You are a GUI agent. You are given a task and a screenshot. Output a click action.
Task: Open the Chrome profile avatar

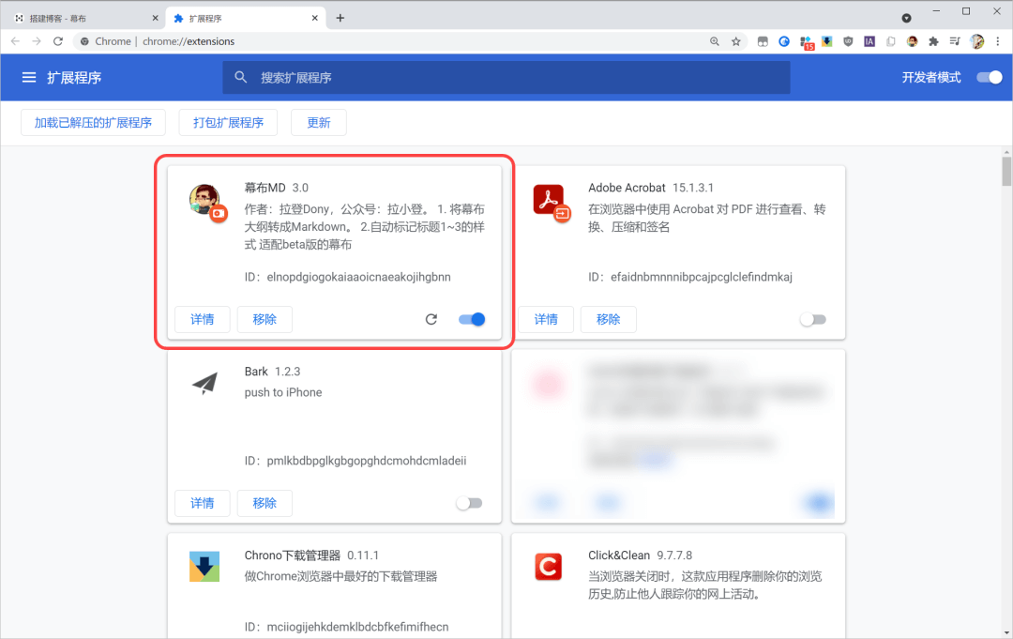(976, 41)
